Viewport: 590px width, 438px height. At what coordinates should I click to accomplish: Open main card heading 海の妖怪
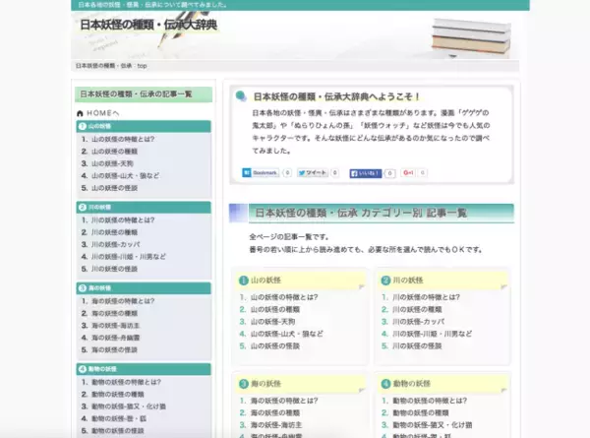[x=265, y=384]
